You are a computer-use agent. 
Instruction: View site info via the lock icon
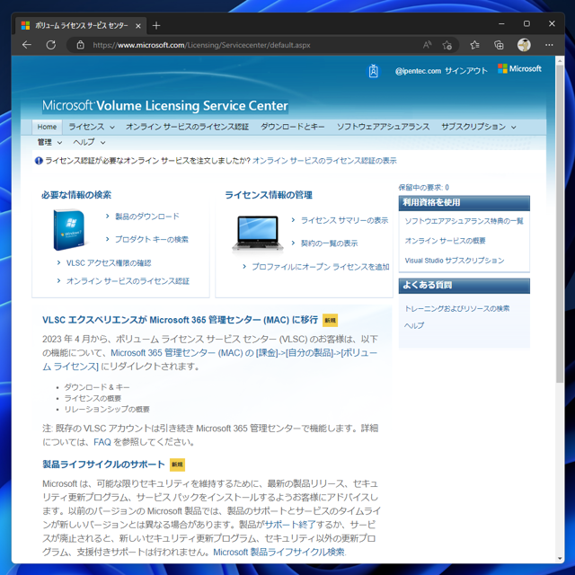(80, 45)
